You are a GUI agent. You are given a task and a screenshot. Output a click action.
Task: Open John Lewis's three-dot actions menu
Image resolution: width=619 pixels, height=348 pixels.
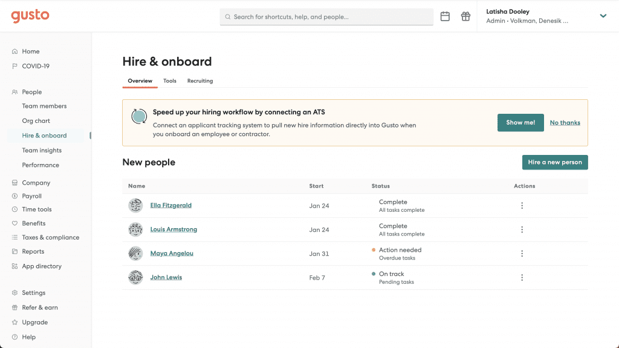click(x=522, y=278)
